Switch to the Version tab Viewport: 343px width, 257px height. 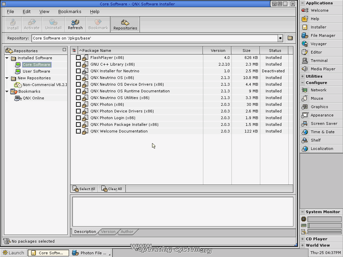point(108,232)
